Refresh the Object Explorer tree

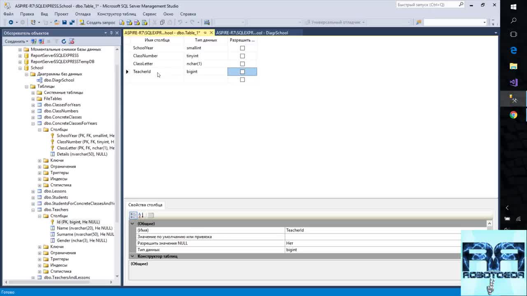pyautogui.click(x=63, y=41)
